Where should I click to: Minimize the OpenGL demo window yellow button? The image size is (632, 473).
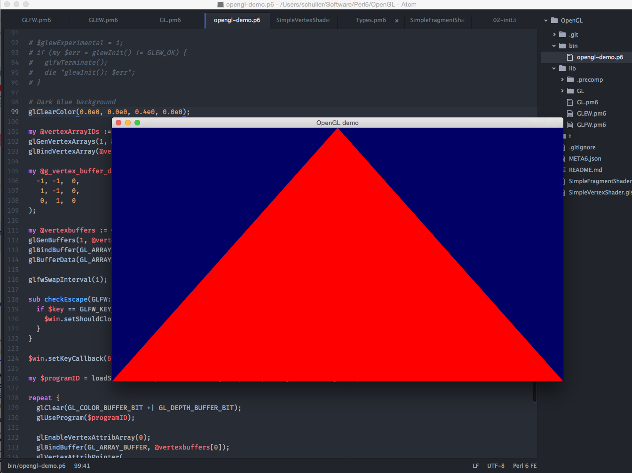click(128, 123)
